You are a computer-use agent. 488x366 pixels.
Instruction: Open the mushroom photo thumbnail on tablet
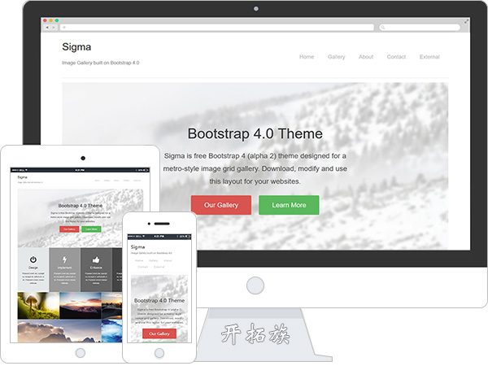pos(38,305)
